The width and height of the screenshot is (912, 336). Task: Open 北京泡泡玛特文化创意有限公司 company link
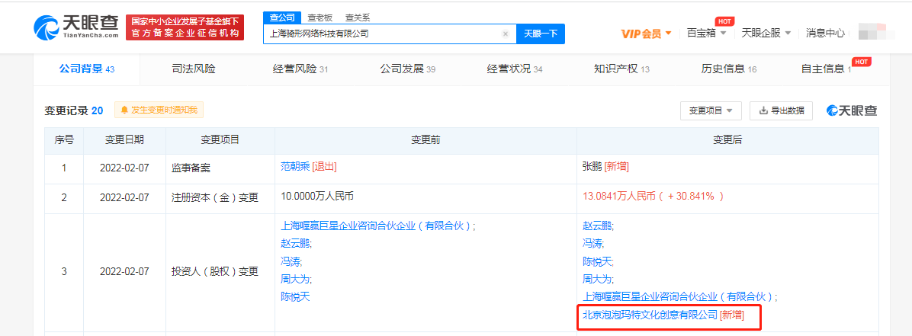pos(650,315)
